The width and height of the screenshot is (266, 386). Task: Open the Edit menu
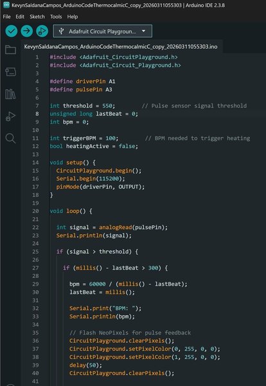coord(20,17)
